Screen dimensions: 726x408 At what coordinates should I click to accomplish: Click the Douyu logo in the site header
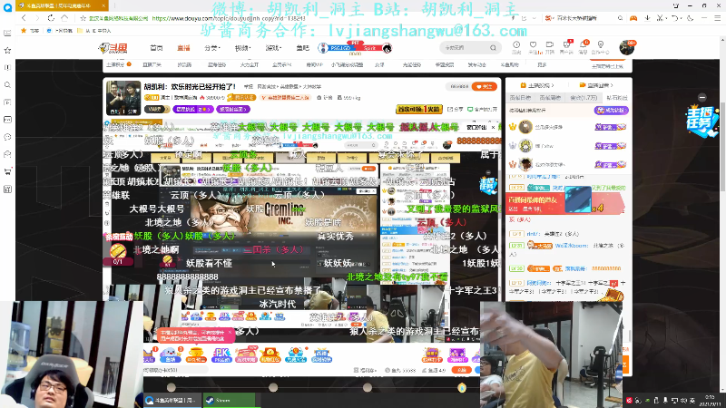pyautogui.click(x=113, y=48)
